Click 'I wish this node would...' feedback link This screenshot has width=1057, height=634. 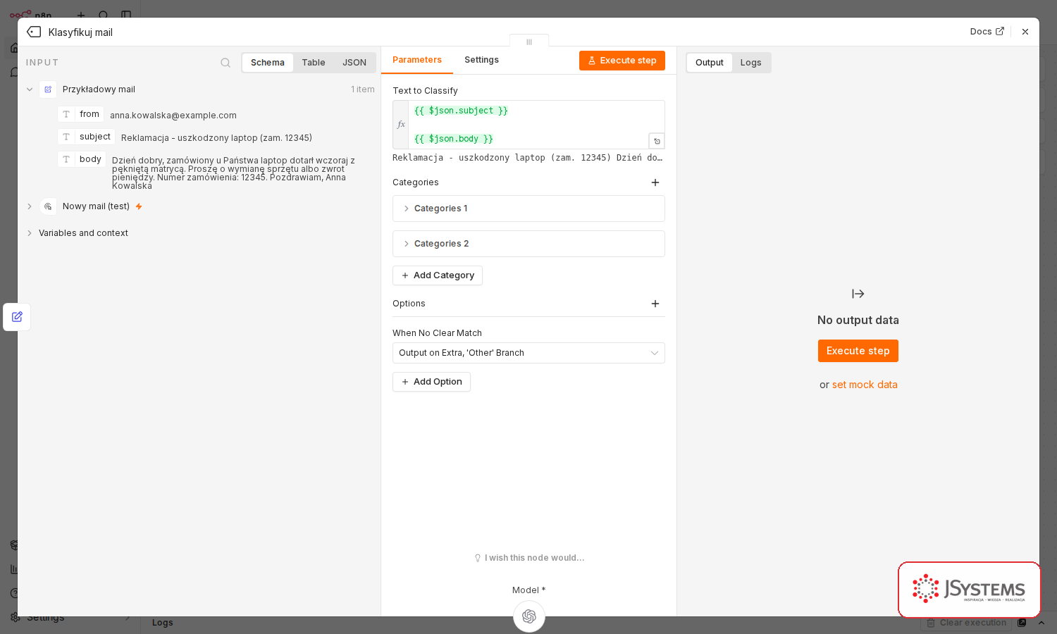point(529,558)
